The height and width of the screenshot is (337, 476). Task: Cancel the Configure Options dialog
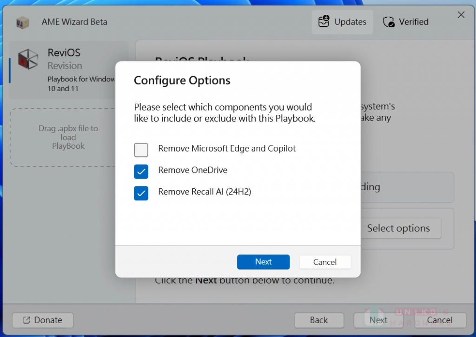tap(325, 262)
